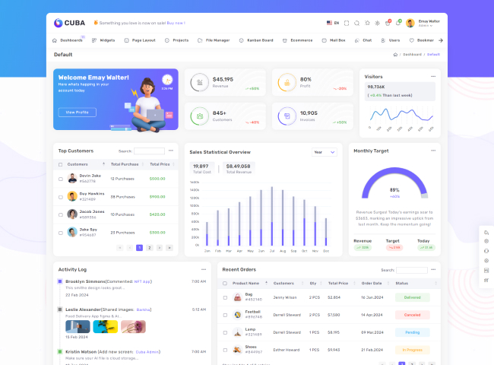Select all customers with the header checkbox
494x365 pixels.
61,164
